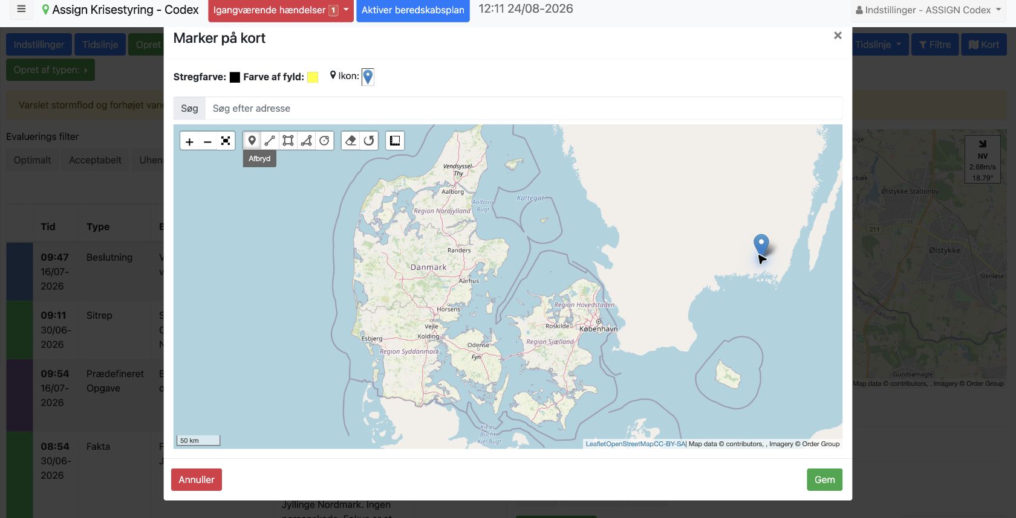Click the Søg button
Screen dimensions: 1016x518
tap(189, 109)
